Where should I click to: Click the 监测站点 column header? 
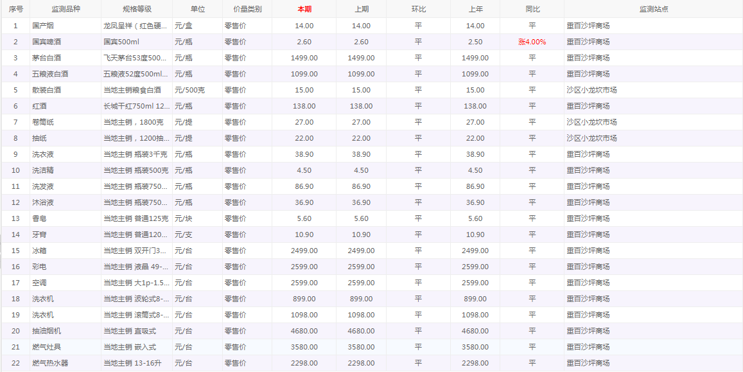(654, 9)
